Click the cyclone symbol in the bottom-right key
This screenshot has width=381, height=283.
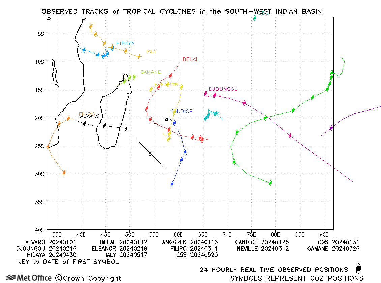(x=358, y=269)
